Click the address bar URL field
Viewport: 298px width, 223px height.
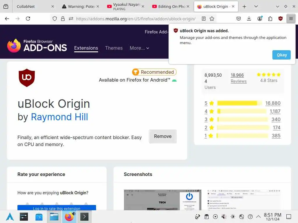click(x=136, y=19)
